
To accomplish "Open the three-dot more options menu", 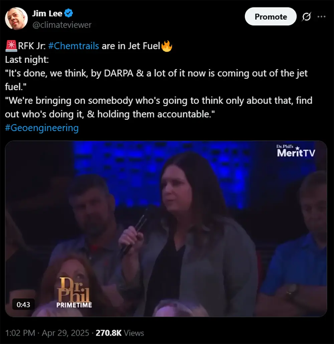I will (x=322, y=16).
